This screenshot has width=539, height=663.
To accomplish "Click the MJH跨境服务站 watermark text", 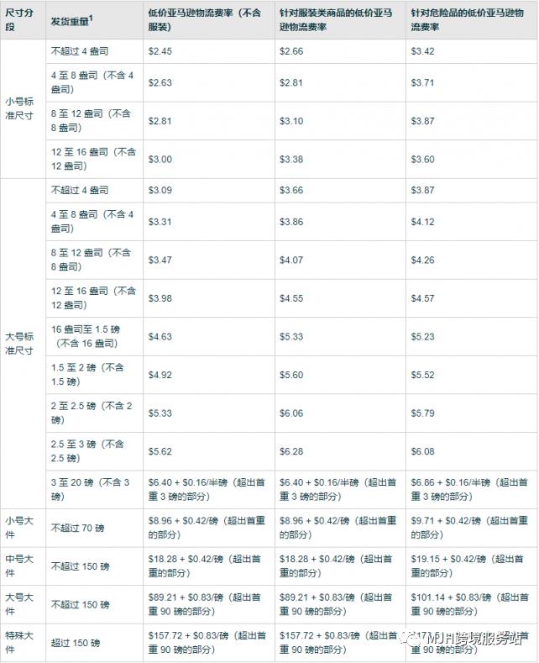I will (474, 639).
